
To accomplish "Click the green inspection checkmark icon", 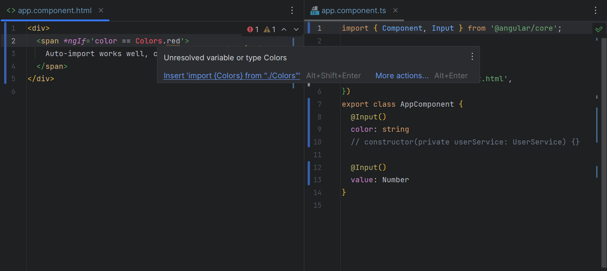I will pos(599,29).
